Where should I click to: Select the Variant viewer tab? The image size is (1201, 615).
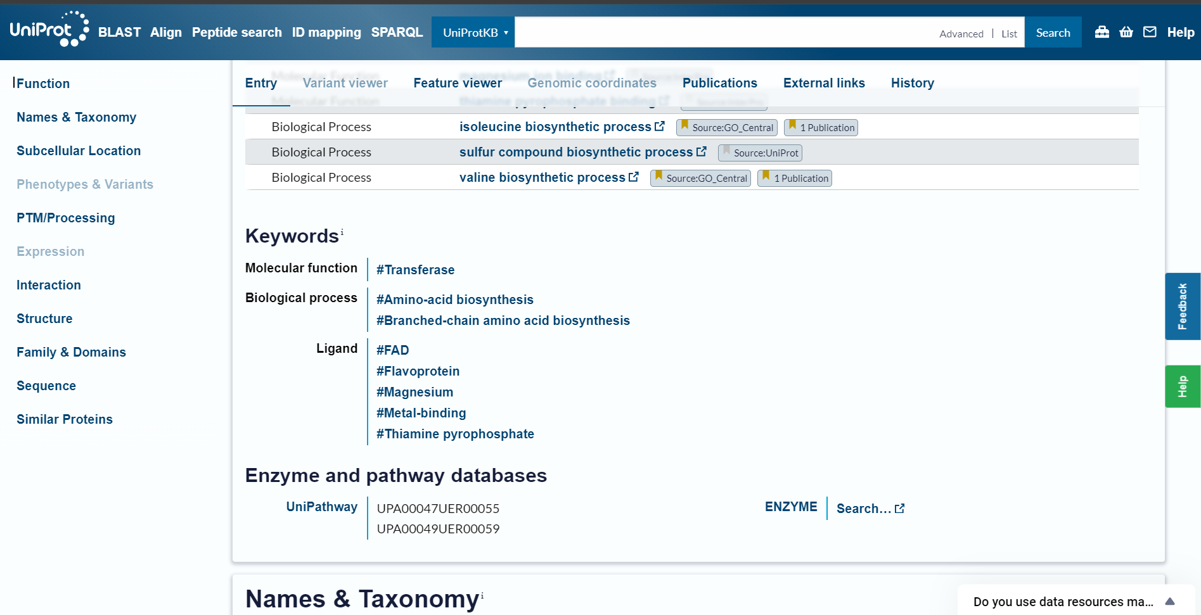point(345,83)
